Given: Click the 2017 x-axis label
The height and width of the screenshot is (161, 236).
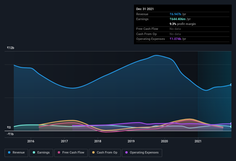Looking at the screenshot, I should [x=64, y=141].
